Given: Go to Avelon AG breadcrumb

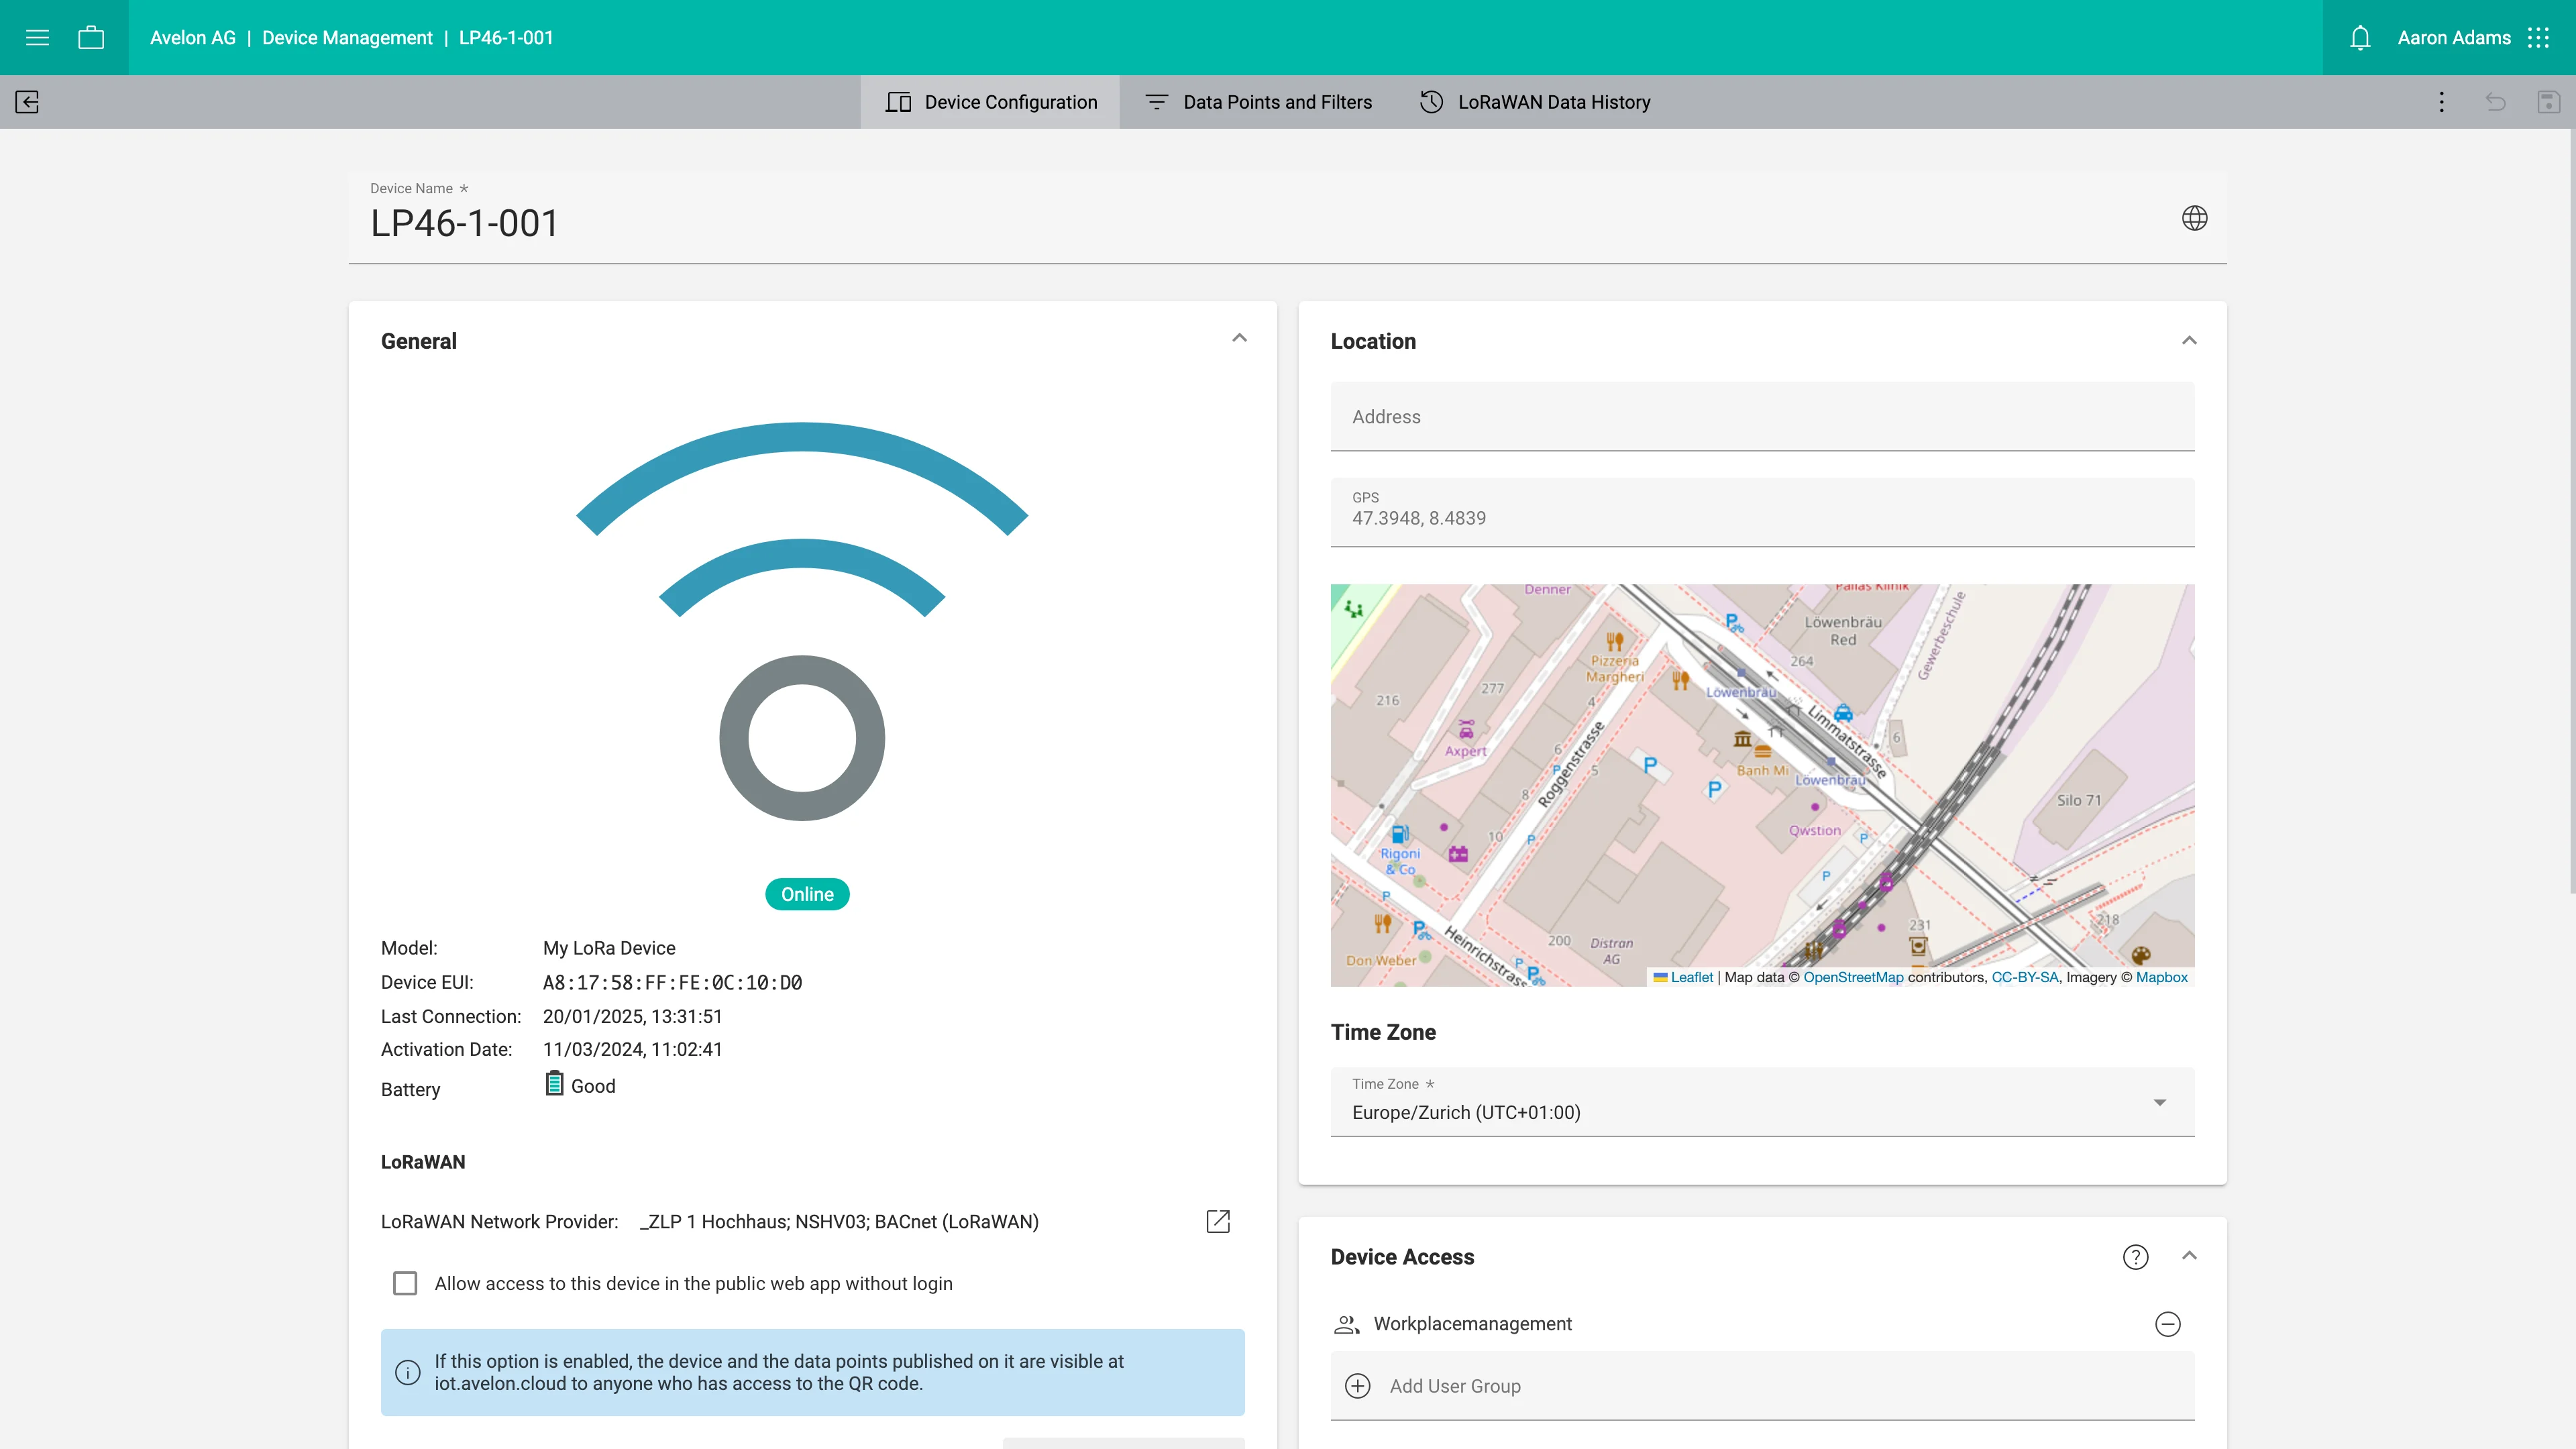Looking at the screenshot, I should 193,38.
